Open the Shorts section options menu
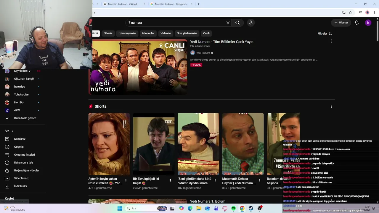 (331, 106)
